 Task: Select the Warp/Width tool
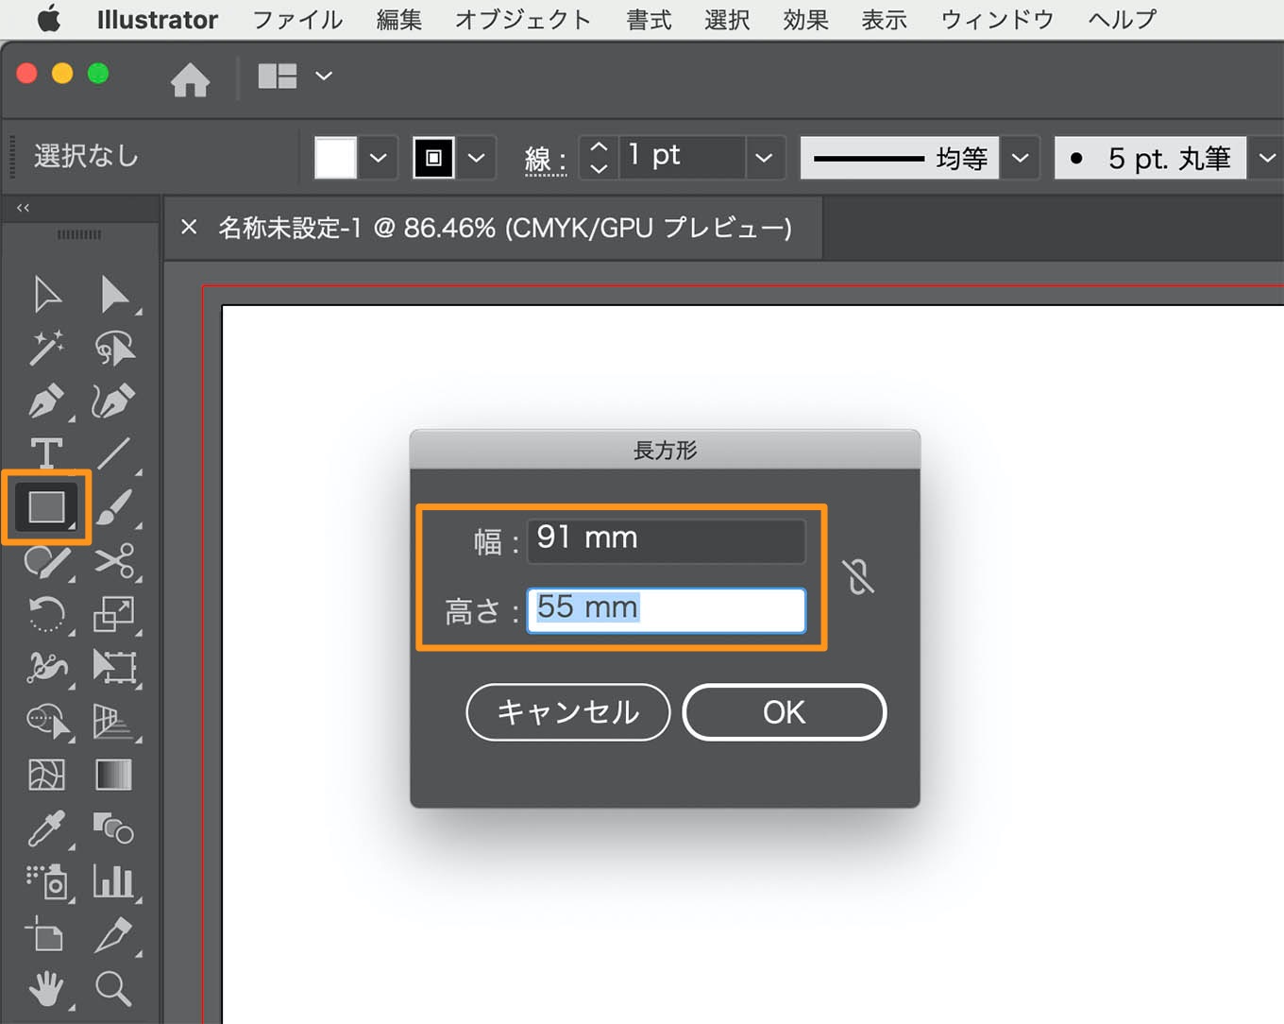(47, 668)
